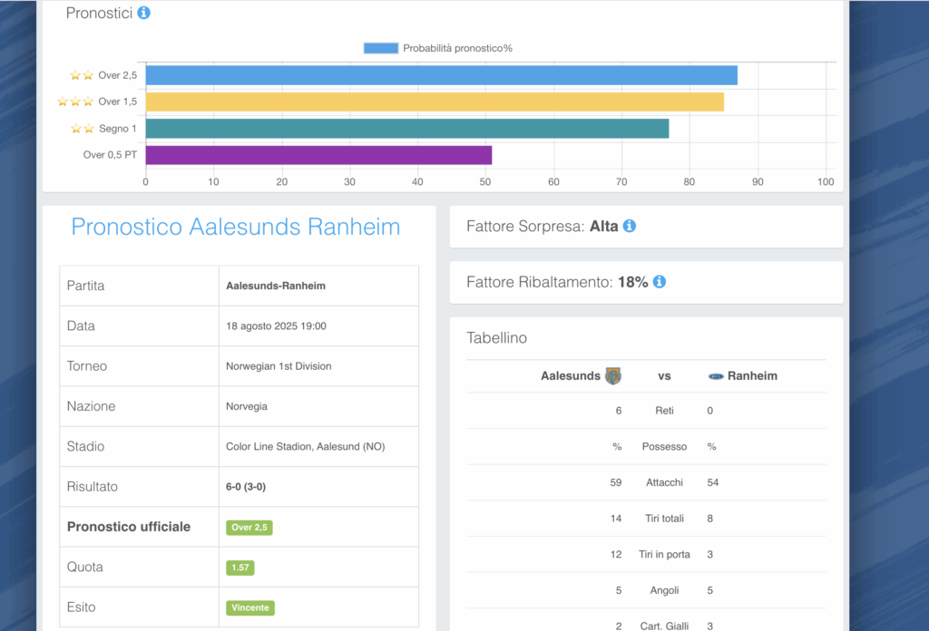The width and height of the screenshot is (929, 631).
Task: Open the Fattore Sorpresa info icon
Action: point(630,226)
